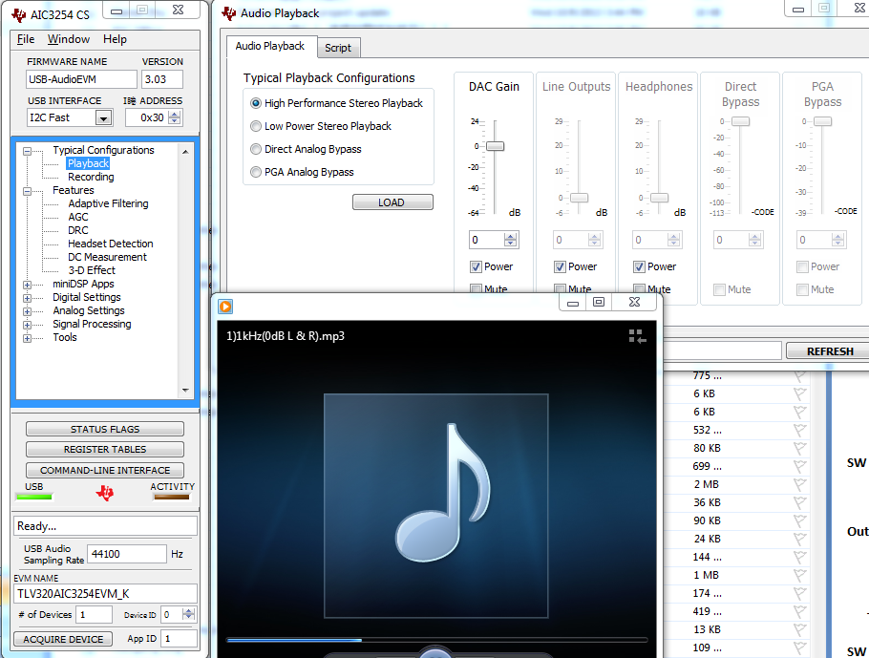The image size is (869, 658).
Task: Click the DAC Gain slider handle
Action: tap(495, 146)
